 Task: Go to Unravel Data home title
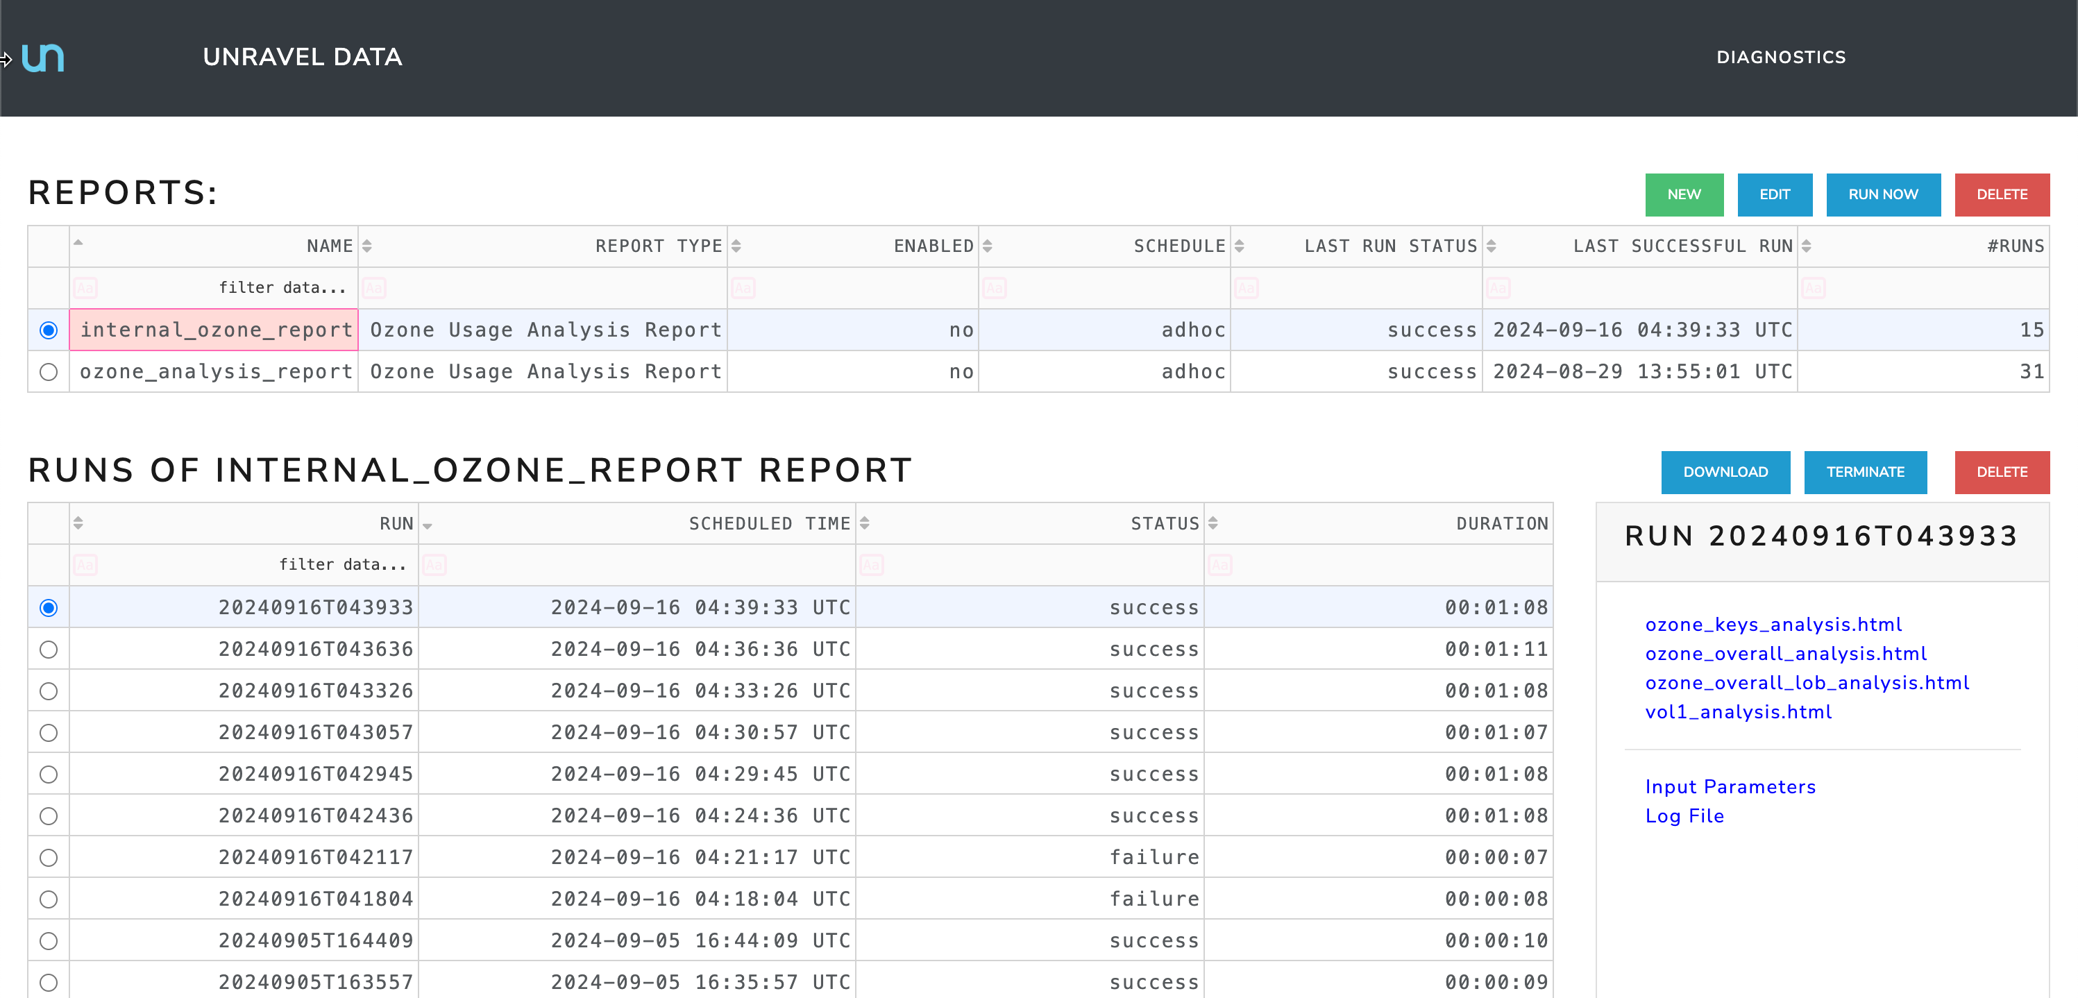coord(302,58)
